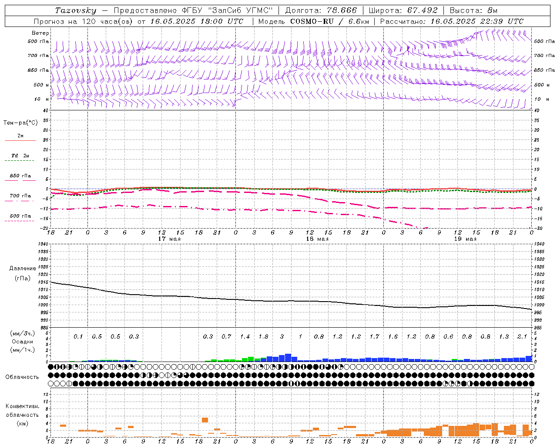Select the "(мм/3ч.)" unit label

tap(23, 333)
